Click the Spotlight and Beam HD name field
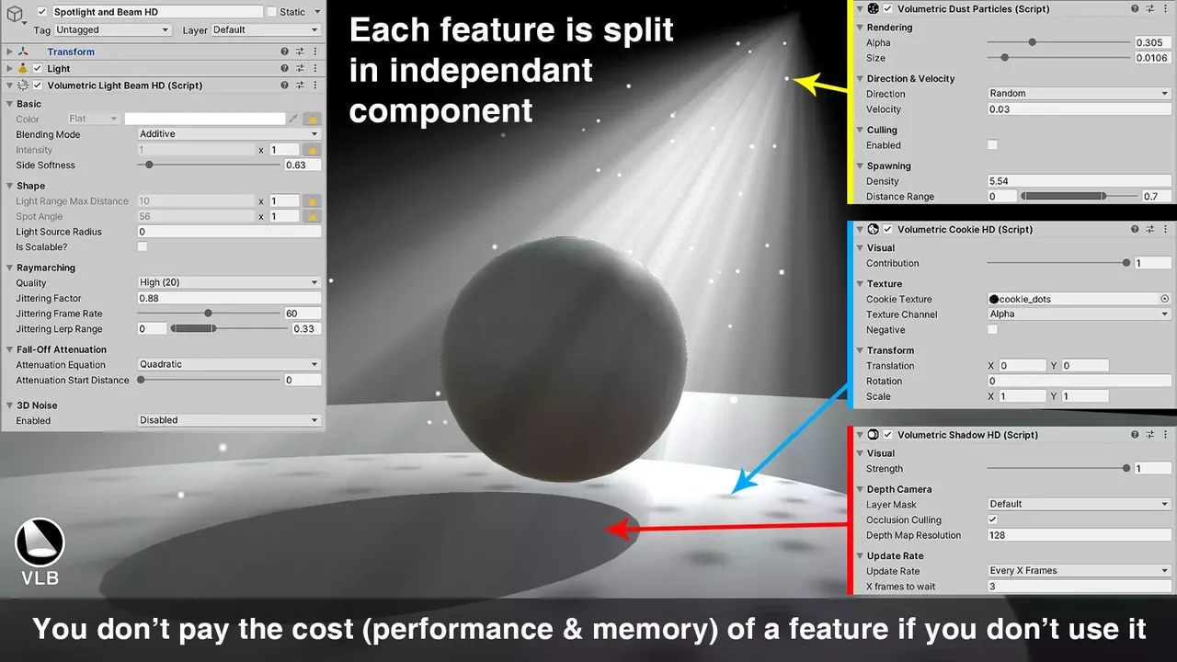Viewport: 1177px width, 662px height. 156,12
